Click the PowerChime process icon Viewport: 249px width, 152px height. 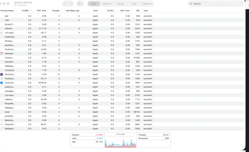coord(2,124)
